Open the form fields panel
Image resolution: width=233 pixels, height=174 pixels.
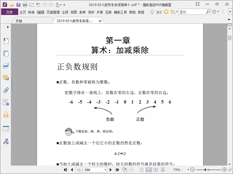click(6, 129)
